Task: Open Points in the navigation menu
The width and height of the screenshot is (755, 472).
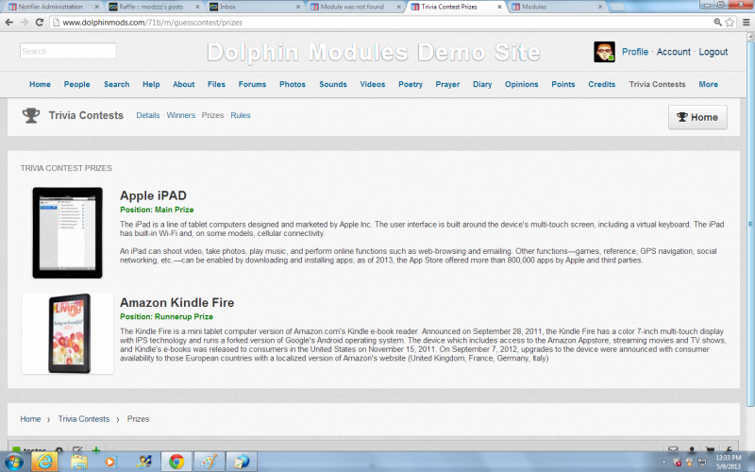Action: tap(563, 84)
